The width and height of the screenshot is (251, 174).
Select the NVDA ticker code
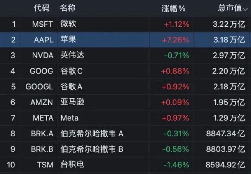coord(43,55)
